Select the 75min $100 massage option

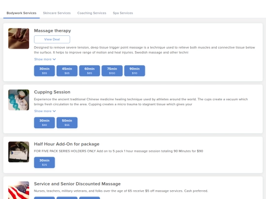(x=112, y=71)
